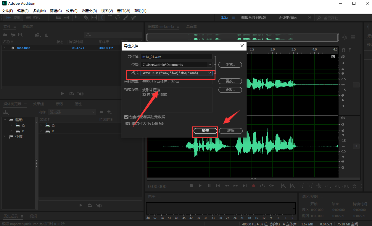Click 确定 button in export dialog
372x226 pixels.
205,131
